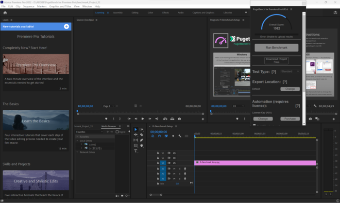Select the Pen tool

tap(142, 140)
